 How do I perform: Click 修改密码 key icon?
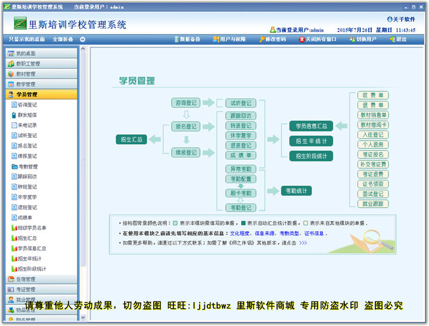point(262,39)
